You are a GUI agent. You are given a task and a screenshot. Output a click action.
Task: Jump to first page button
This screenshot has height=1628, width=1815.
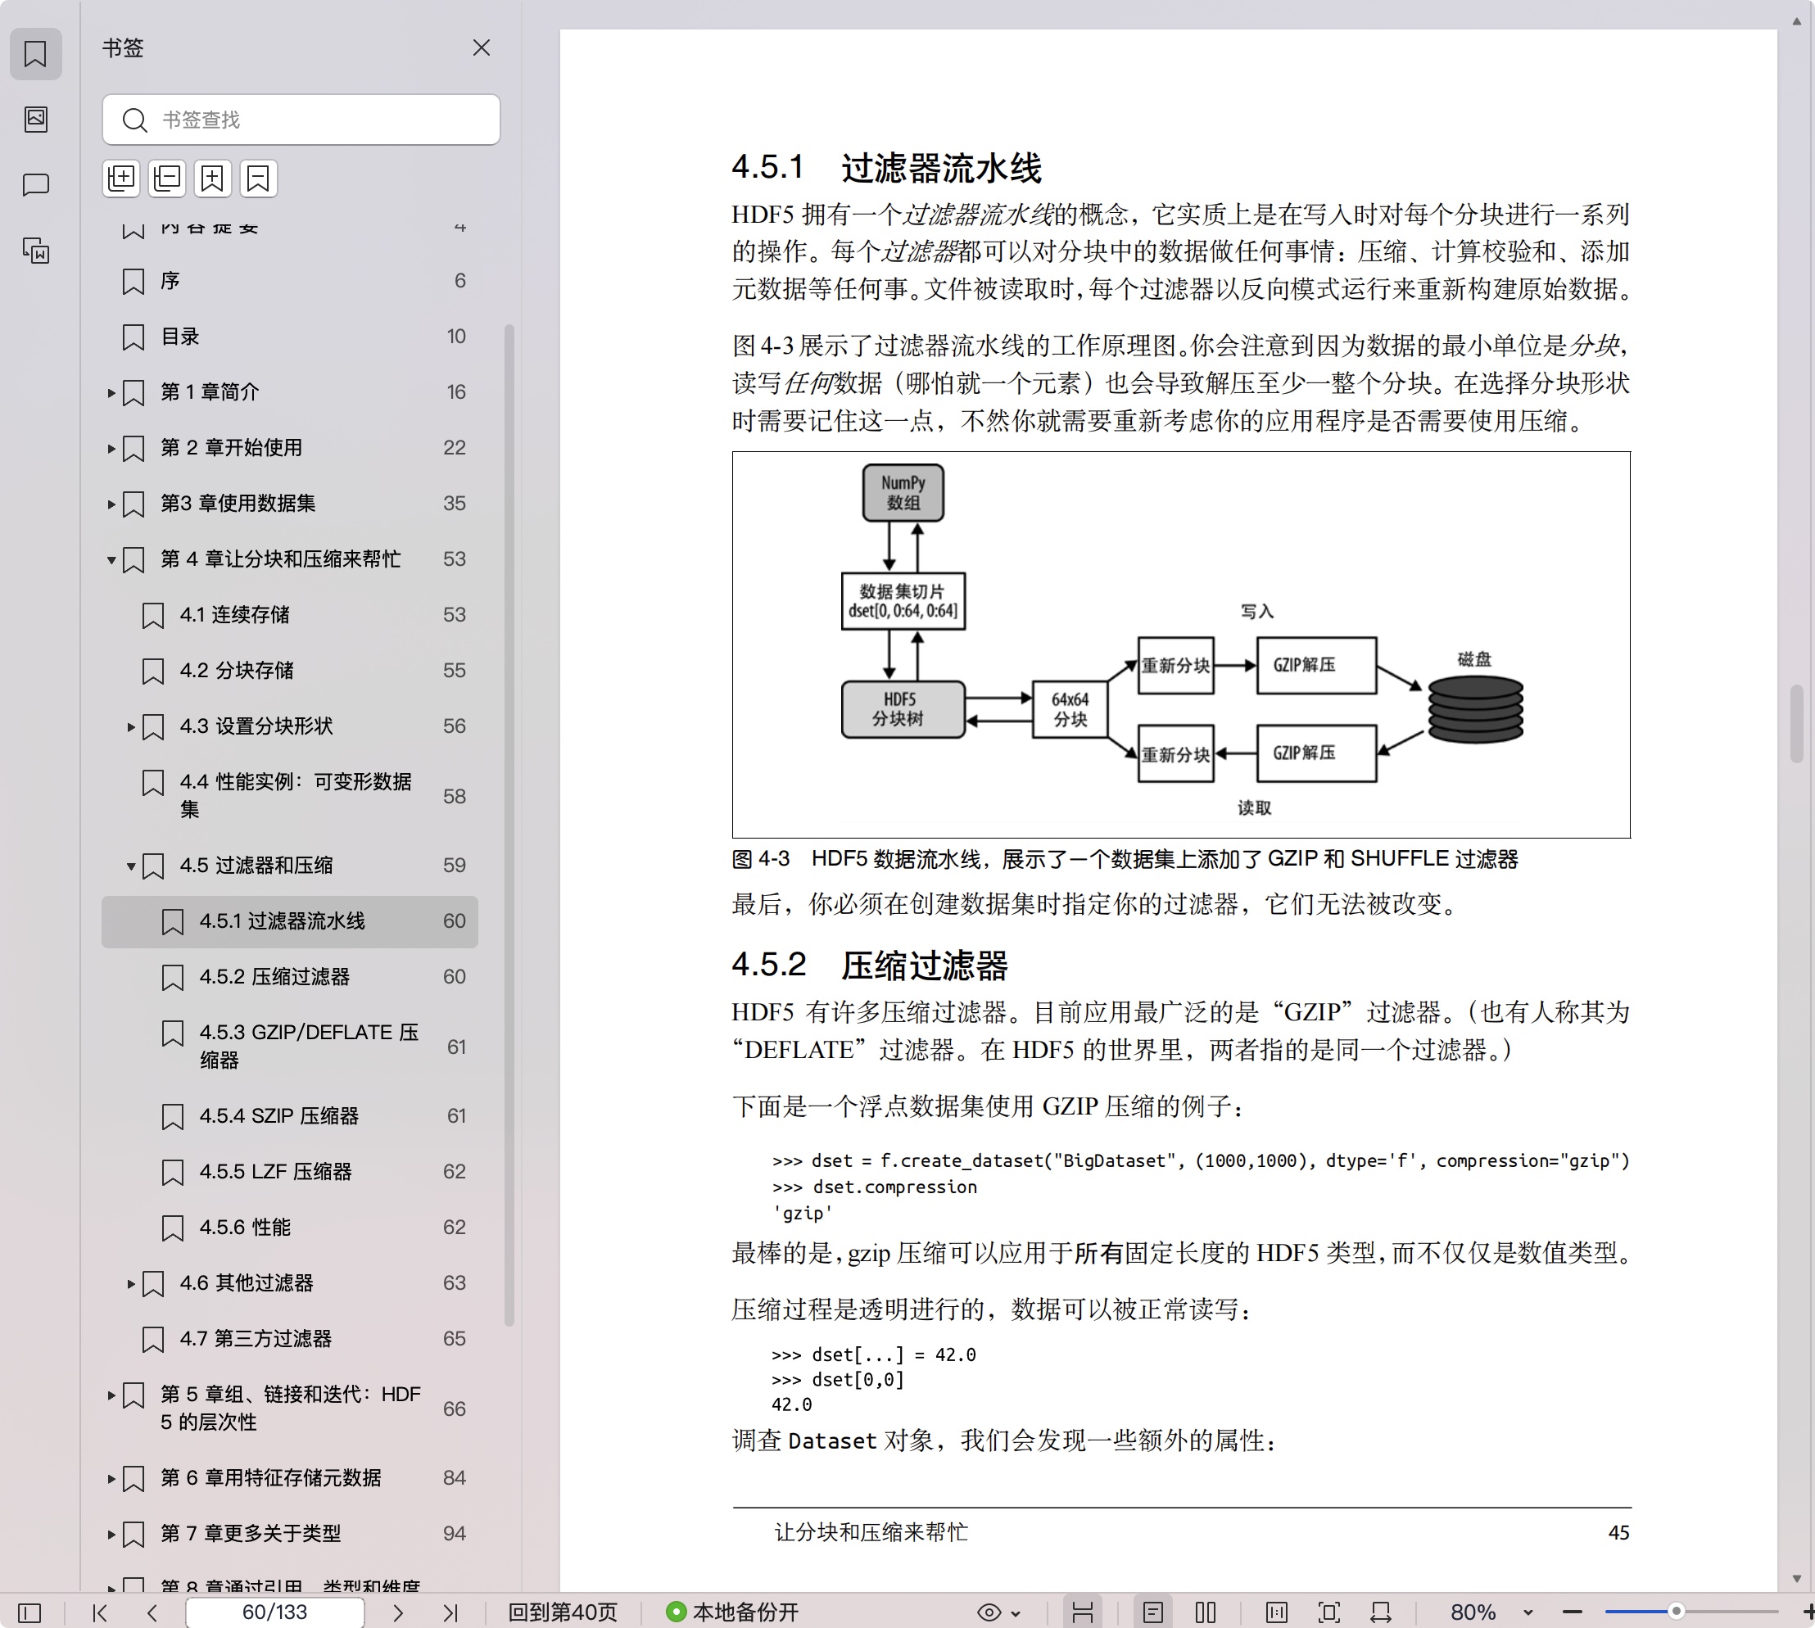pos(100,1612)
